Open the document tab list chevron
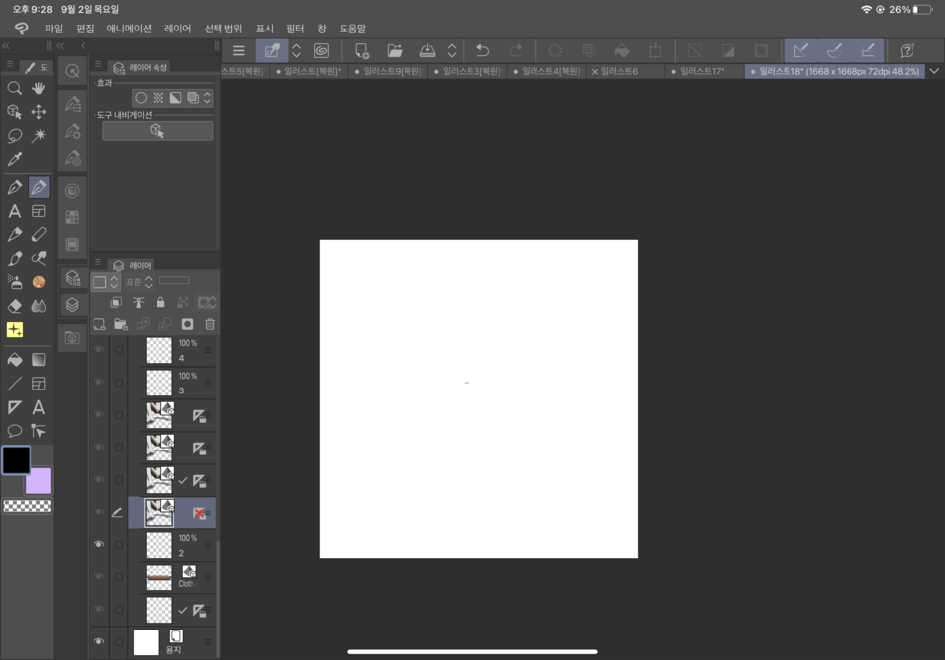 pyautogui.click(x=934, y=71)
